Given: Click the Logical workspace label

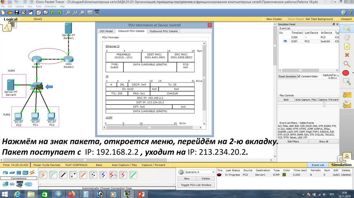Looking at the screenshot, I should [10, 19].
